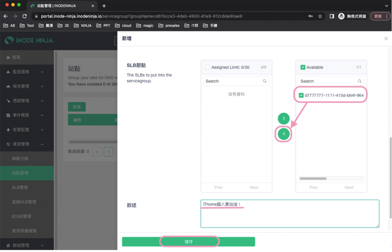Click the incognito profile icon
Viewport: 392px width, 252px height.
tap(341, 16)
